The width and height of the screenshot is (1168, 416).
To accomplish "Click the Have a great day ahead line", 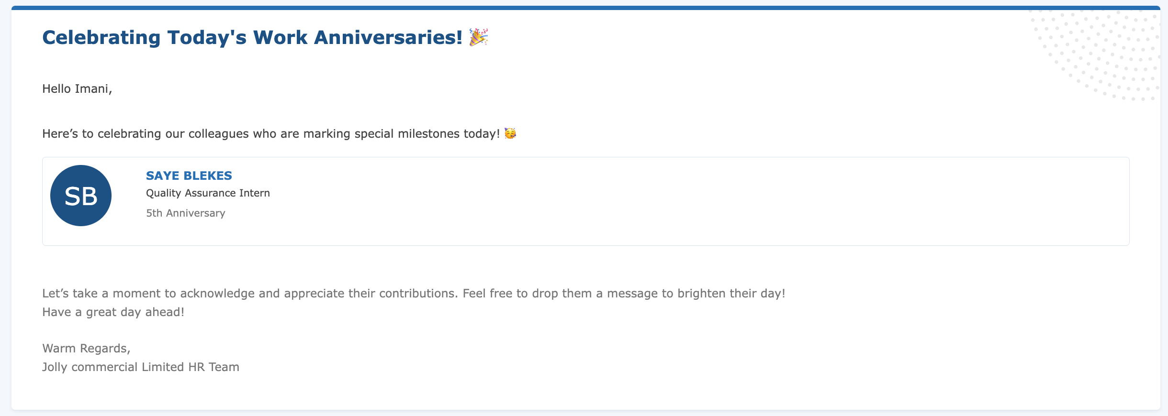I will (x=113, y=312).
